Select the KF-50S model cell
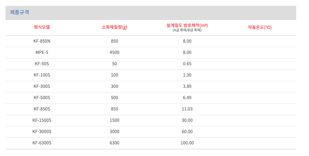 tap(42, 64)
